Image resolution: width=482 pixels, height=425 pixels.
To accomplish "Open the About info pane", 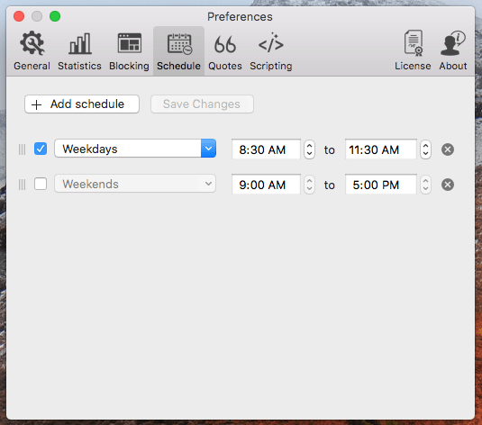I will pos(453,51).
